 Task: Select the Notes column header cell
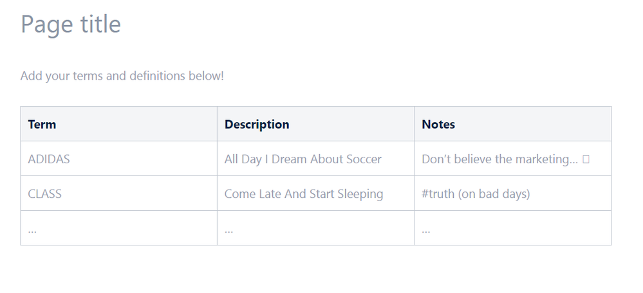coord(512,124)
